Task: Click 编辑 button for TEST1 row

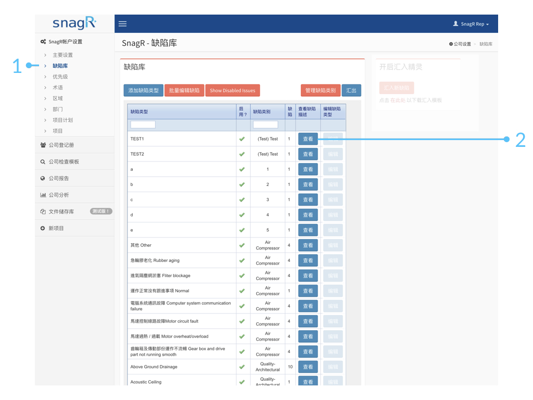Action: pyautogui.click(x=333, y=139)
